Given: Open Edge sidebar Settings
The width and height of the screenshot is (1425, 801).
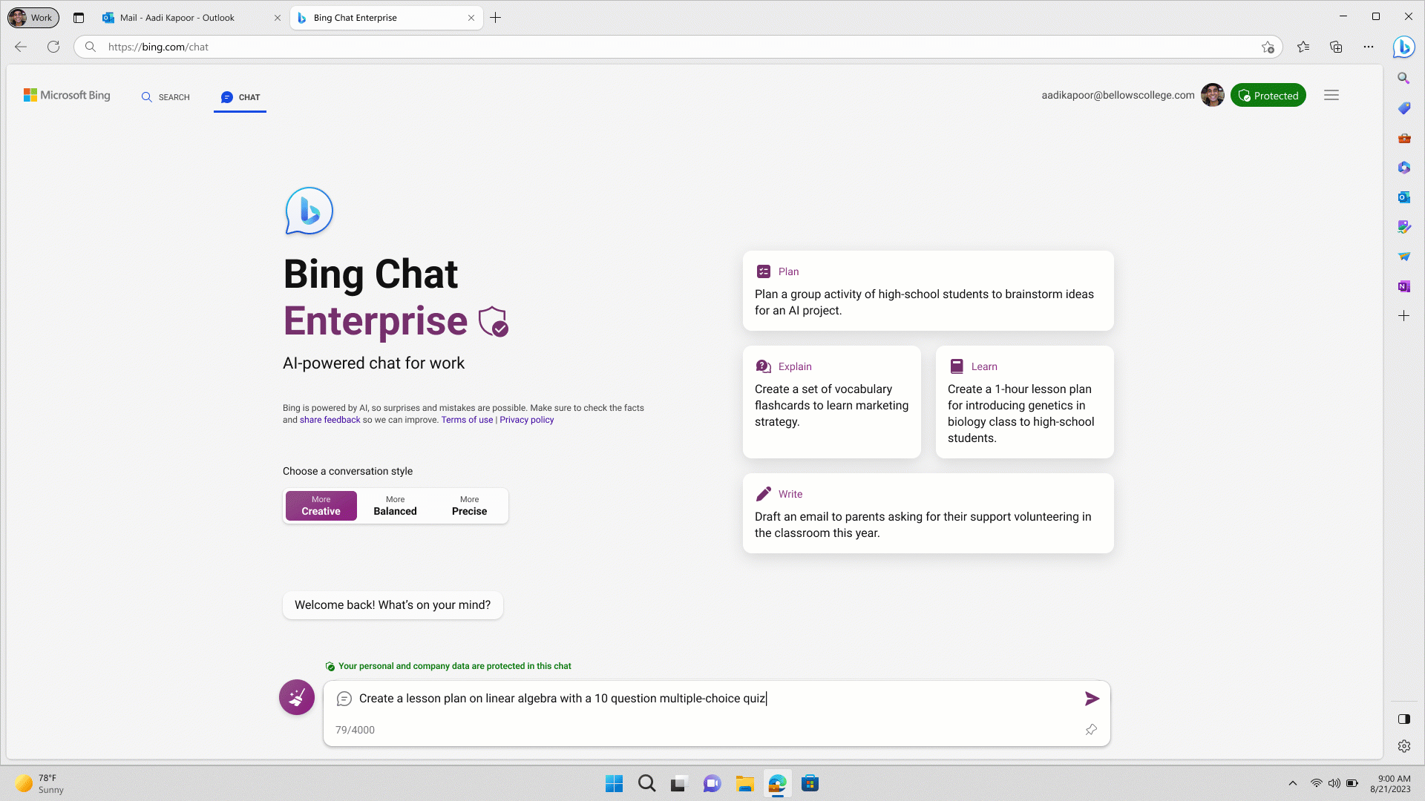Looking at the screenshot, I should pyautogui.click(x=1403, y=746).
